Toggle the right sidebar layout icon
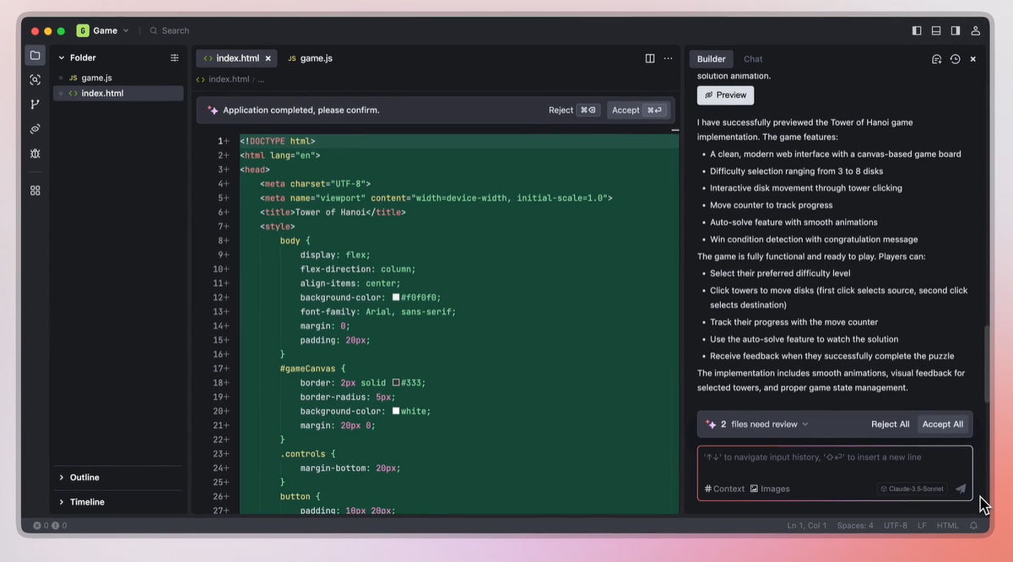The width and height of the screenshot is (1013, 562). click(956, 30)
